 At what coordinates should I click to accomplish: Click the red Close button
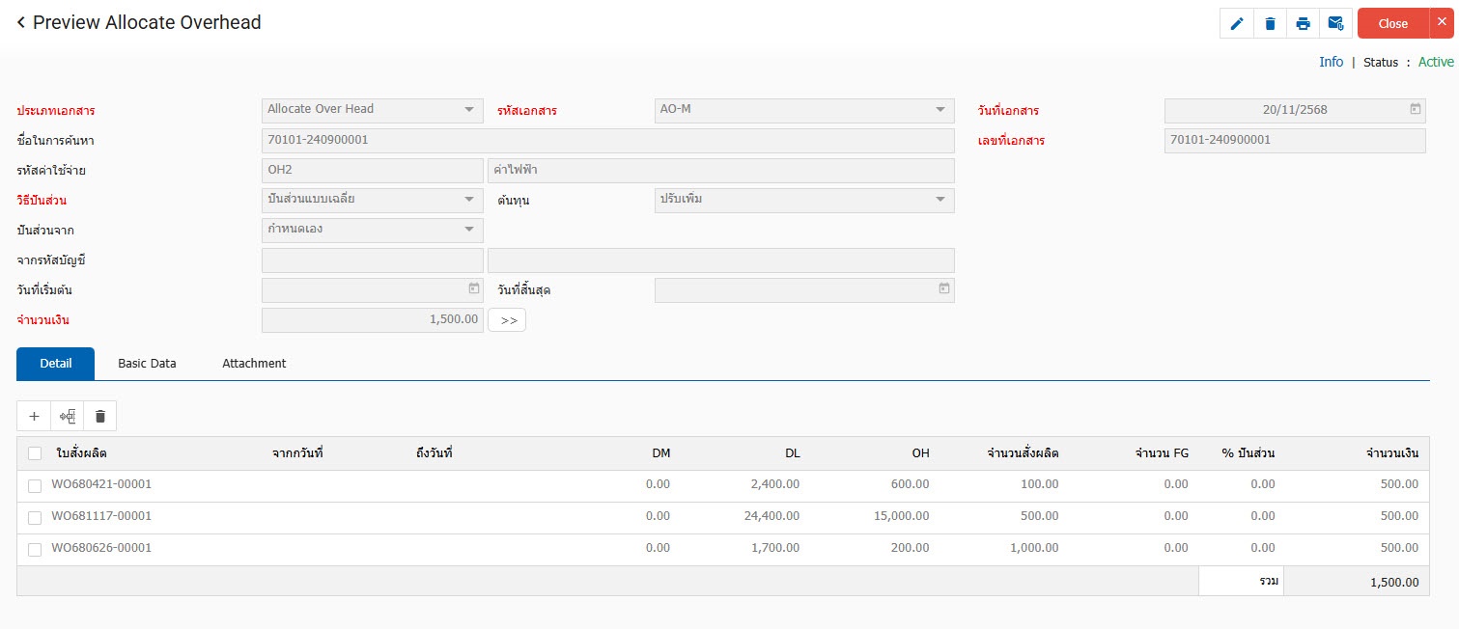click(x=1392, y=24)
